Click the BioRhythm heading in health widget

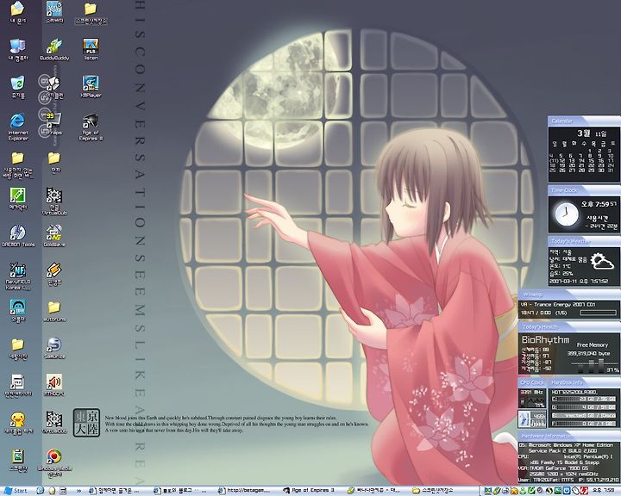click(545, 339)
